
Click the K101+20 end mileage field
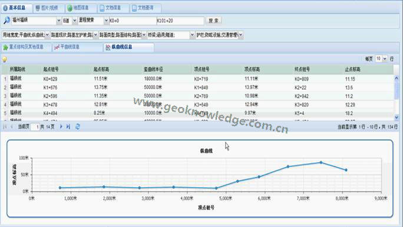[180, 21]
